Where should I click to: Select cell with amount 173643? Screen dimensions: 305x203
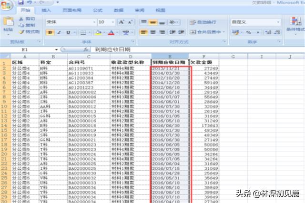point(204,126)
